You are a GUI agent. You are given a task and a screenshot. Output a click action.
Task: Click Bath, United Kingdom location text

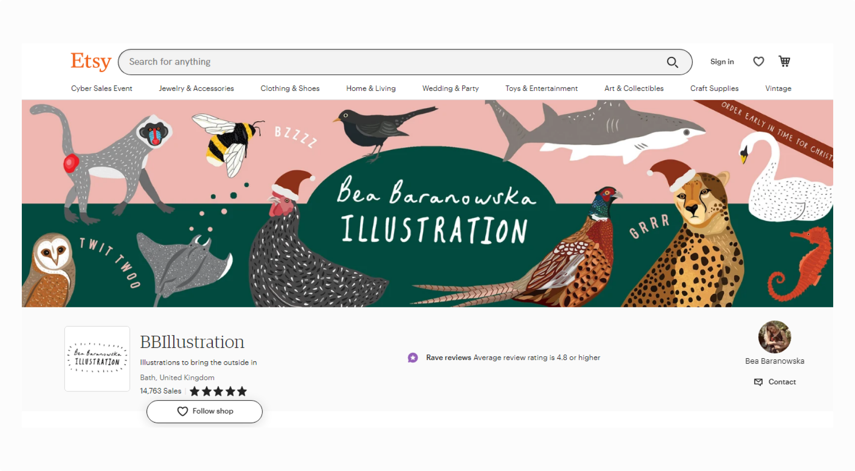point(177,377)
